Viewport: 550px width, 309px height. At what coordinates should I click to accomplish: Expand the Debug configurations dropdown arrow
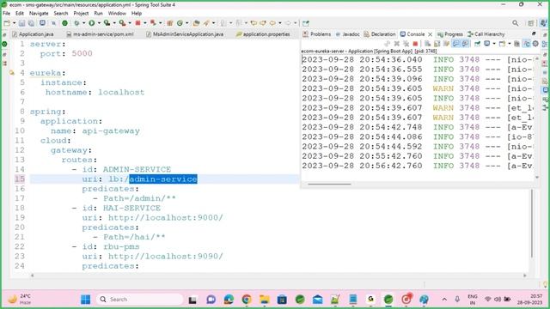click(83, 23)
